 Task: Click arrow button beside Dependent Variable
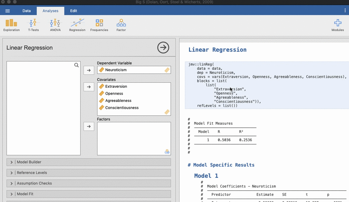(x=89, y=70)
